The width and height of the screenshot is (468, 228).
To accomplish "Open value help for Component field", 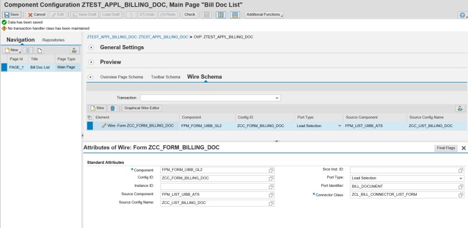I will [x=271, y=169].
